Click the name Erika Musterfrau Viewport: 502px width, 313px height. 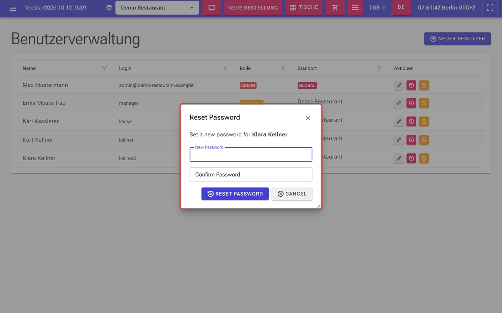[44, 103]
